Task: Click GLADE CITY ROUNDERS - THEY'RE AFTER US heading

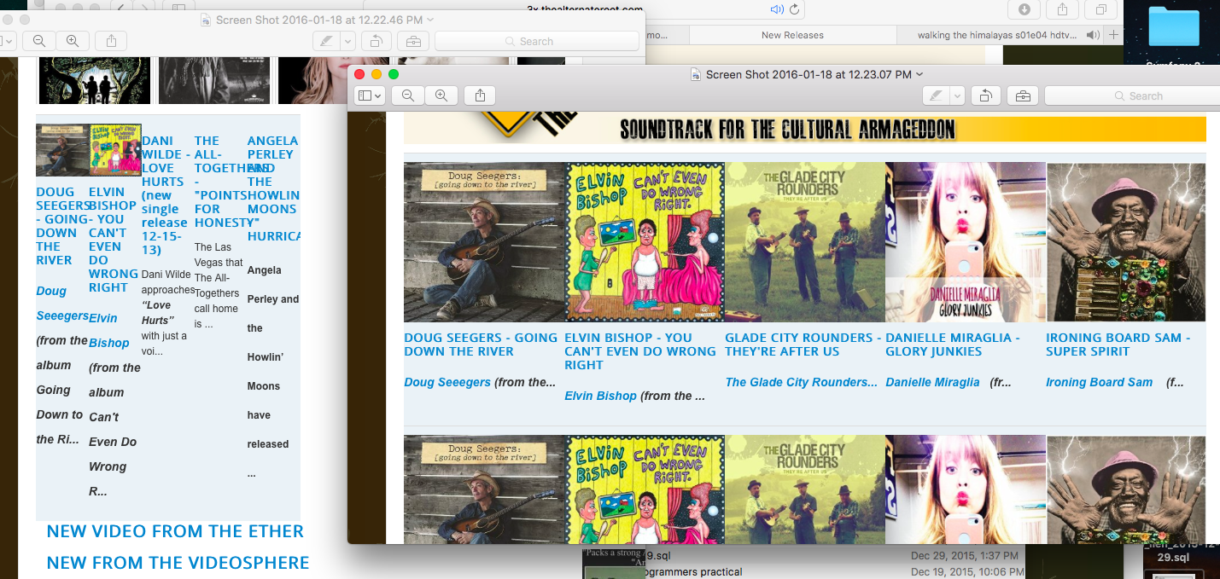Action: pyautogui.click(x=803, y=345)
